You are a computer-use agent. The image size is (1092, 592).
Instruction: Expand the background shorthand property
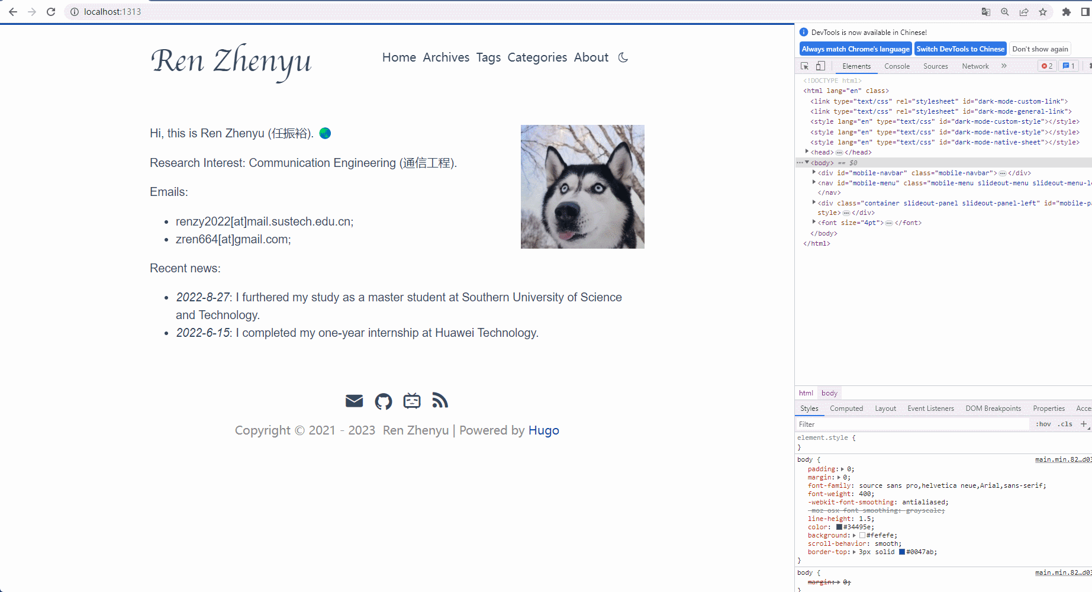854,535
